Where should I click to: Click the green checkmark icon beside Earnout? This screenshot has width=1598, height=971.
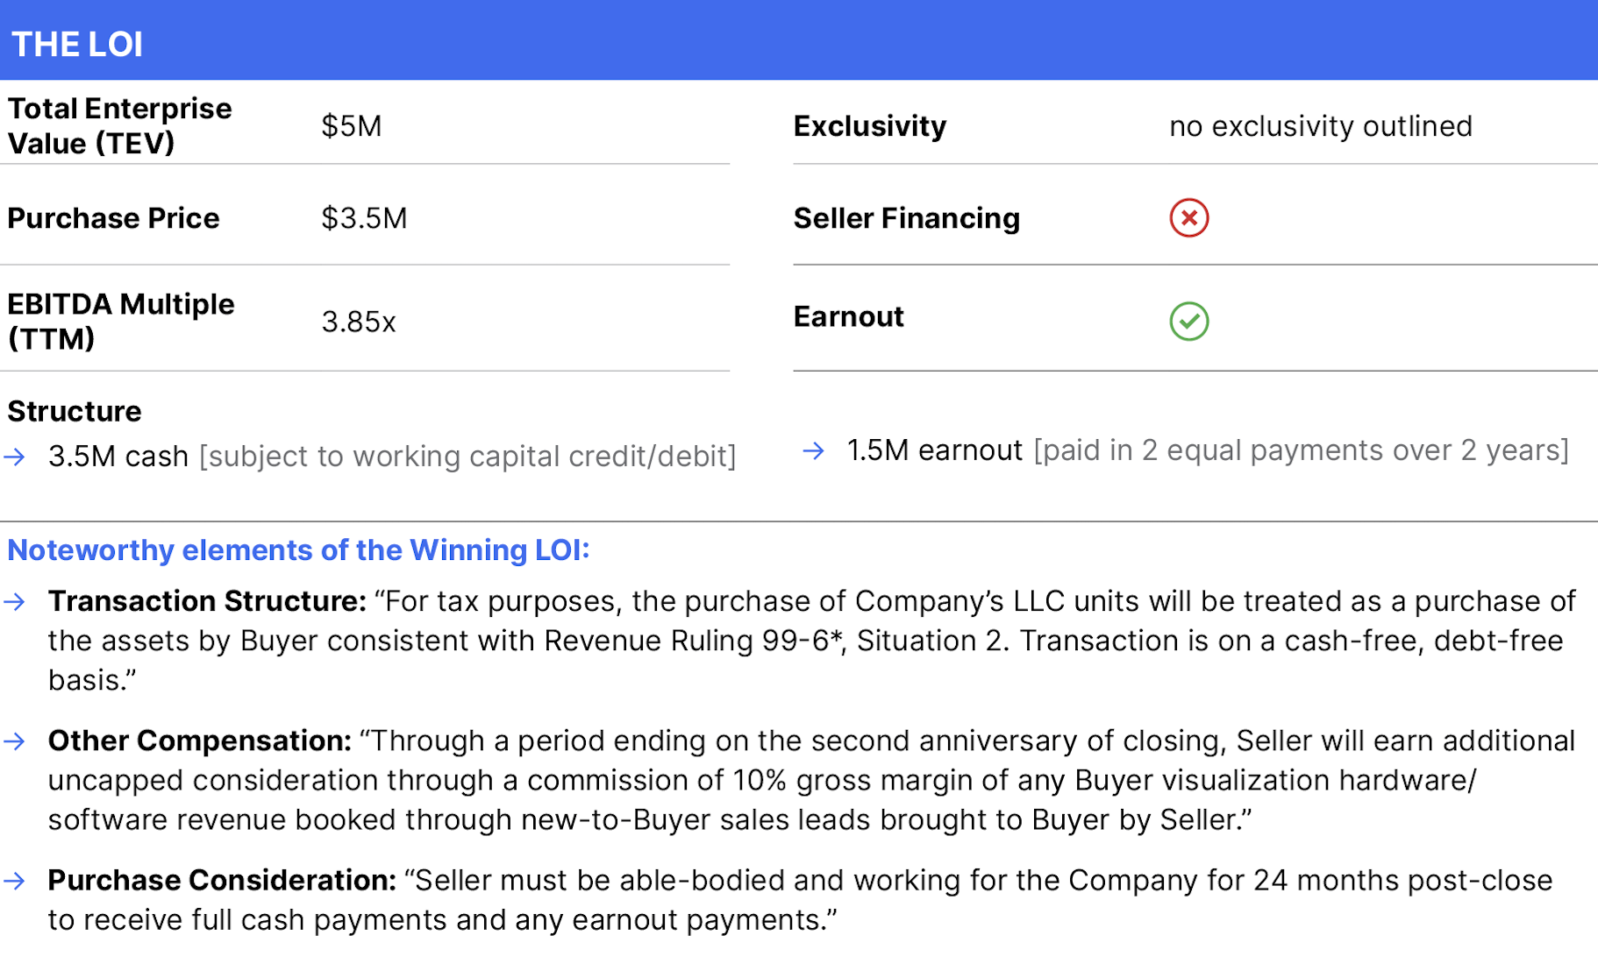(1188, 321)
